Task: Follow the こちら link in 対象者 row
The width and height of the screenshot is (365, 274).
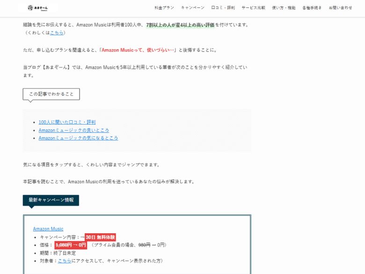Action: click(x=65, y=261)
